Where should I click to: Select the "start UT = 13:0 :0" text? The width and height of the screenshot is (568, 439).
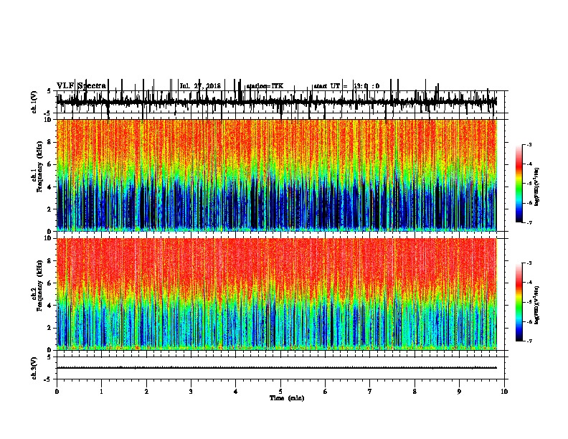click(x=346, y=86)
